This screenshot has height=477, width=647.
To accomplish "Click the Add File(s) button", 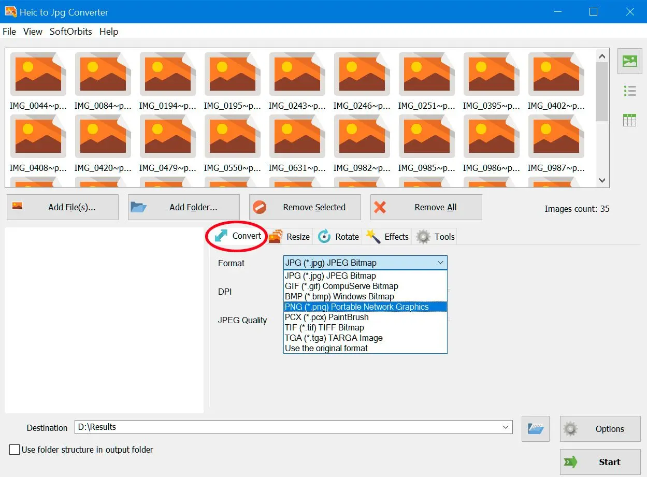I will (x=63, y=207).
